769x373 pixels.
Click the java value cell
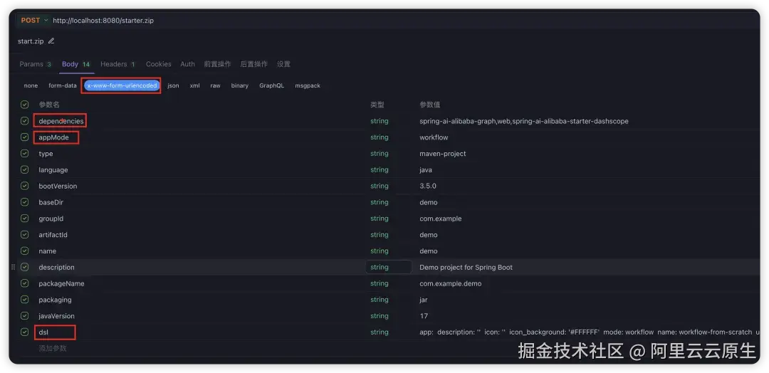(x=426, y=169)
